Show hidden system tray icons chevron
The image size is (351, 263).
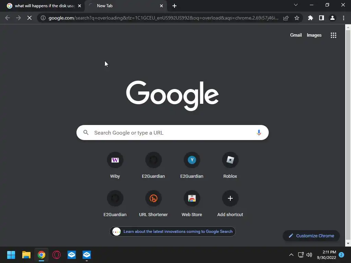pyautogui.click(x=291, y=255)
